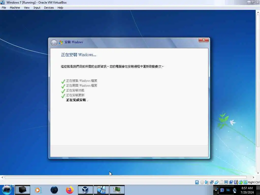Switch to VirtualBox Manager taskbar icon
Viewport: 260px width, 195px height.
click(85, 190)
